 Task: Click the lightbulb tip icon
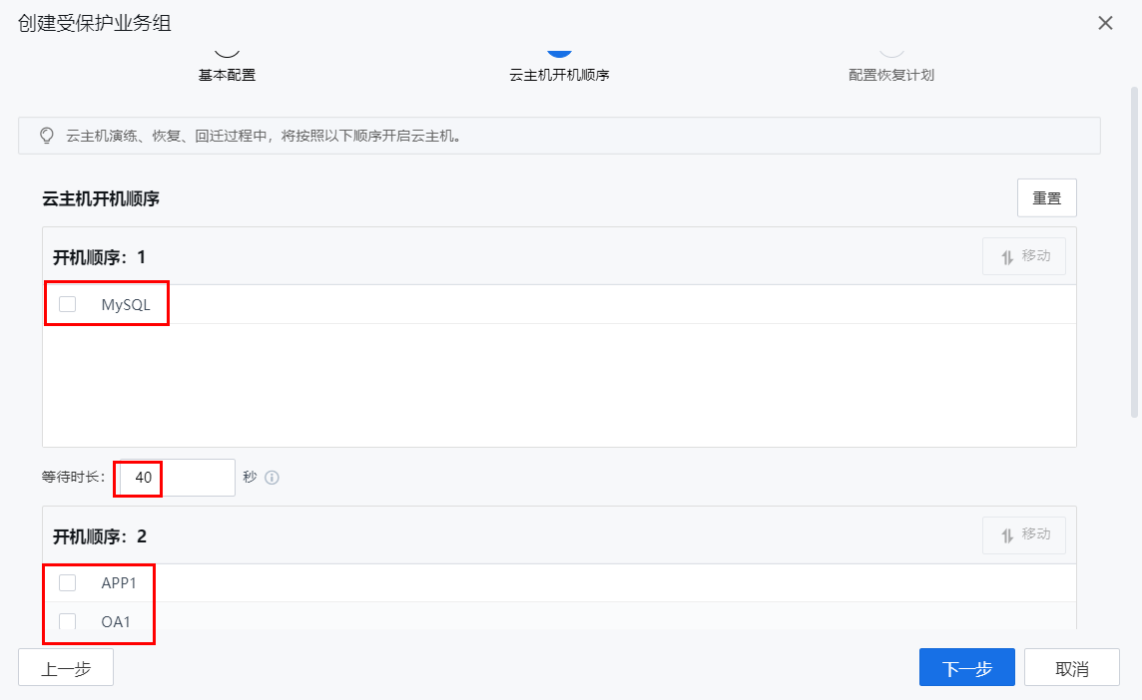pos(47,136)
